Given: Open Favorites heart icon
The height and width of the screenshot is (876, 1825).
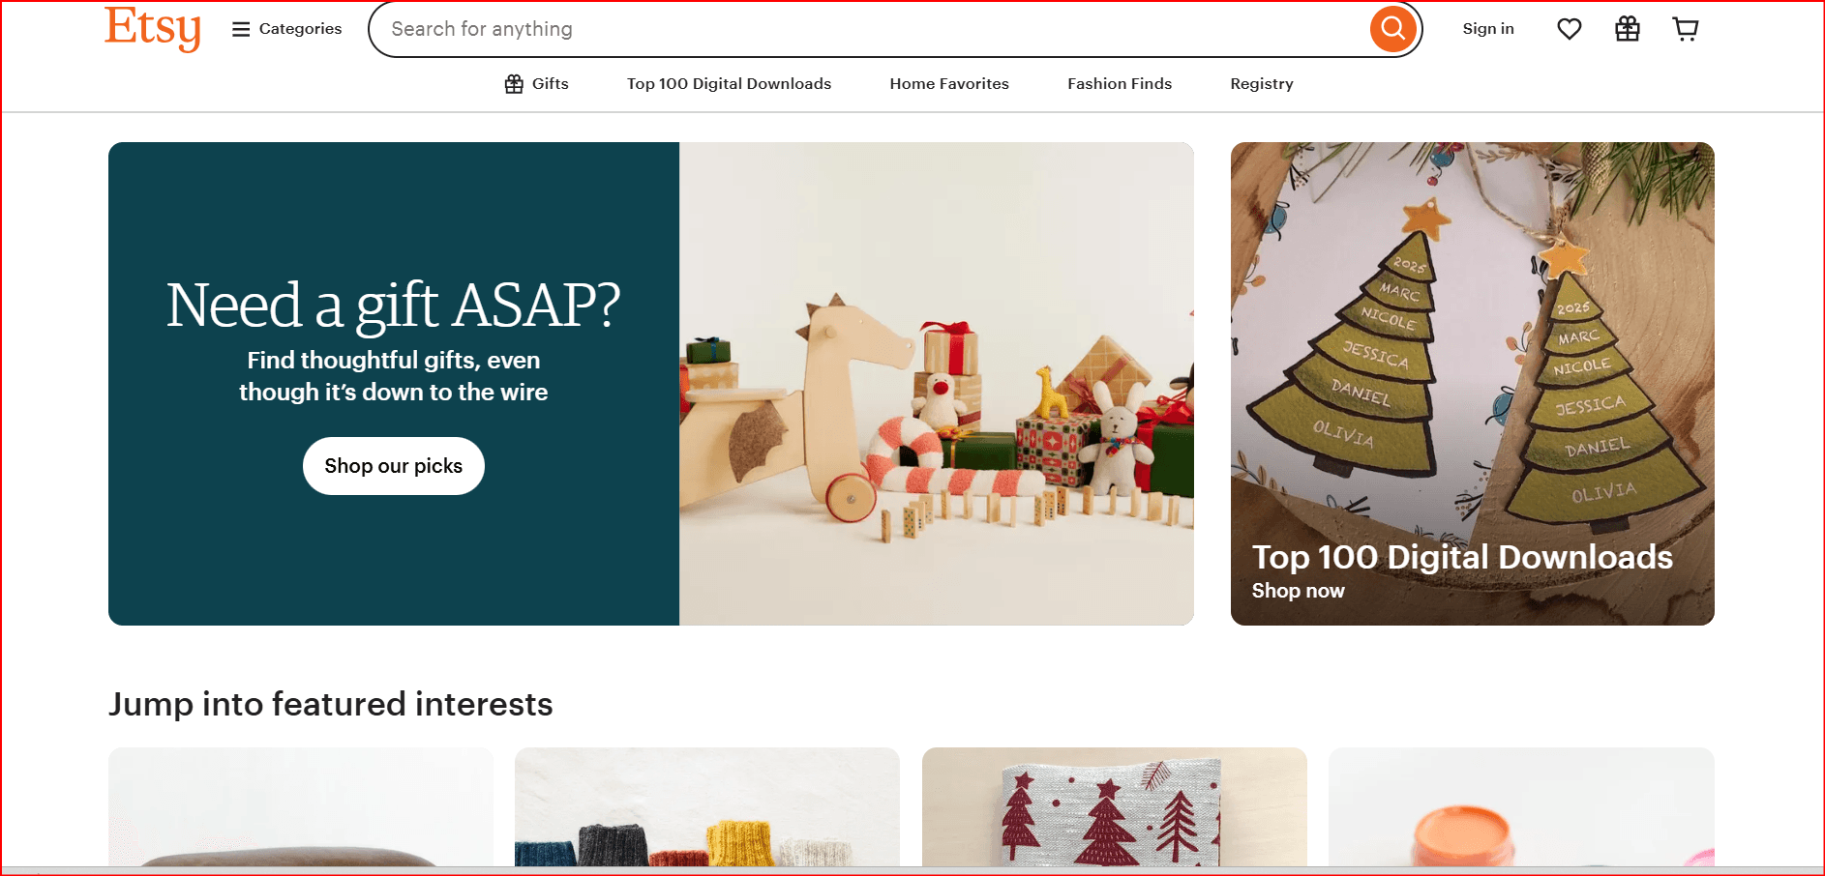Looking at the screenshot, I should 1570,29.
